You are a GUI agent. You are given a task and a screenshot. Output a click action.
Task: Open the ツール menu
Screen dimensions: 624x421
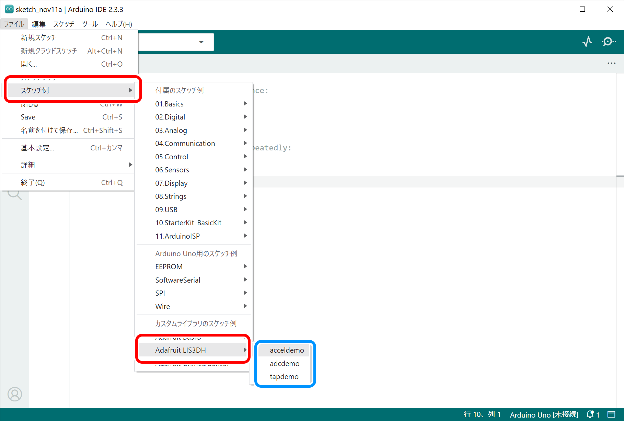[90, 24]
